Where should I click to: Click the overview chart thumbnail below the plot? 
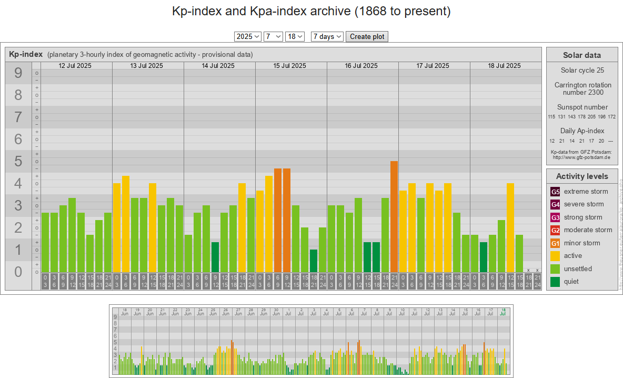point(311,340)
